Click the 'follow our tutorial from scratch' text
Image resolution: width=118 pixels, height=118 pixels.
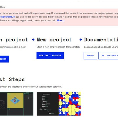[x=44, y=87]
